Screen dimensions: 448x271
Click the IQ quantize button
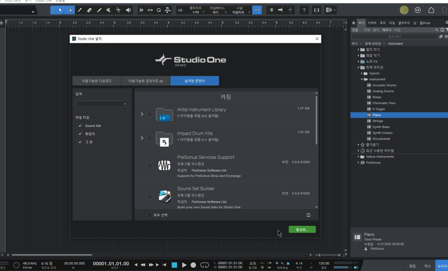pos(180,10)
